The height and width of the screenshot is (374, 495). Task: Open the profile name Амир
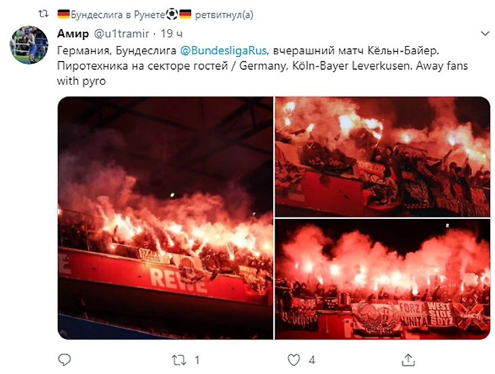73,33
